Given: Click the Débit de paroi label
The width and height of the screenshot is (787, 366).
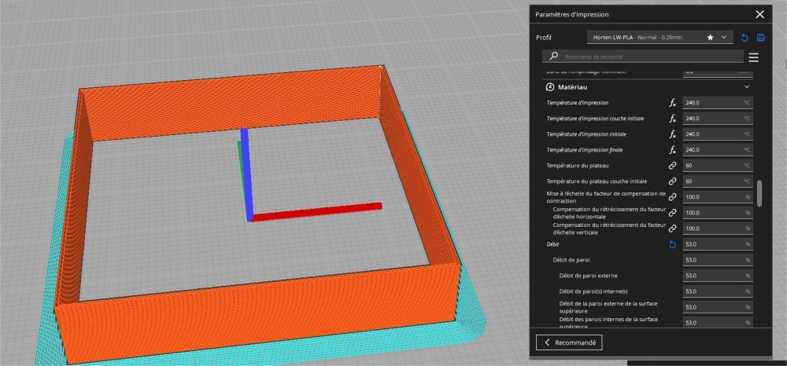Looking at the screenshot, I should point(571,260).
